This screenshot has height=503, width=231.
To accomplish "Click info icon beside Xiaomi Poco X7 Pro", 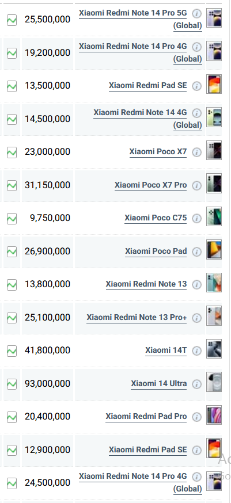I will pyautogui.click(x=196, y=185).
